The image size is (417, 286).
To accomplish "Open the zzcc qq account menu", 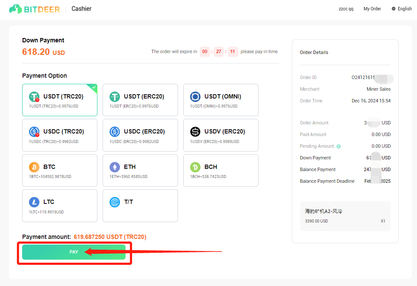I will (x=346, y=9).
